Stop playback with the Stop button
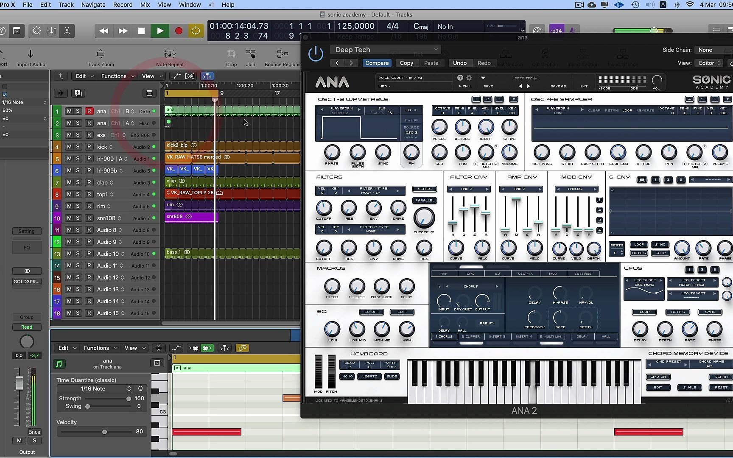Screen dimensions: 733x458 click(141, 31)
